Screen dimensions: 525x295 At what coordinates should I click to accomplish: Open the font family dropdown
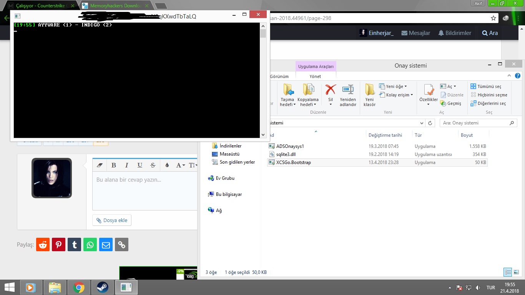180,165
